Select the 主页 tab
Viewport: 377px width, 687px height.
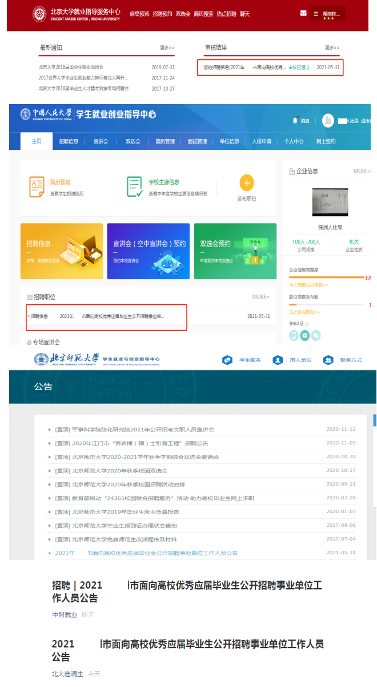(37, 141)
